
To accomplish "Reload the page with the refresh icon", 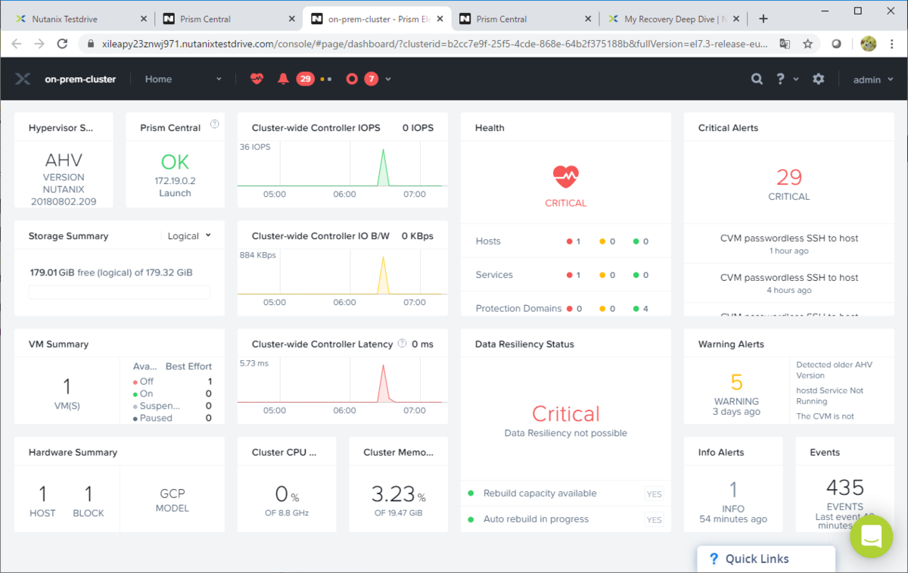I will point(63,44).
